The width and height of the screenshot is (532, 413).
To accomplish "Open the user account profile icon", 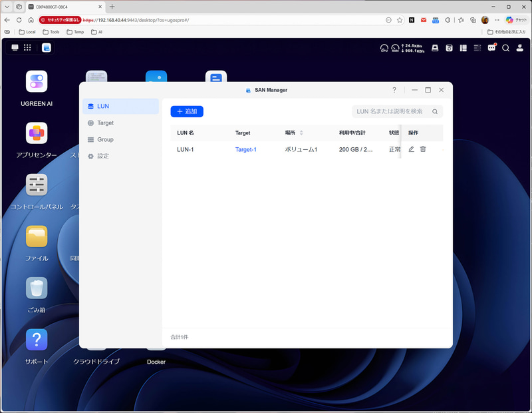I will tap(520, 48).
